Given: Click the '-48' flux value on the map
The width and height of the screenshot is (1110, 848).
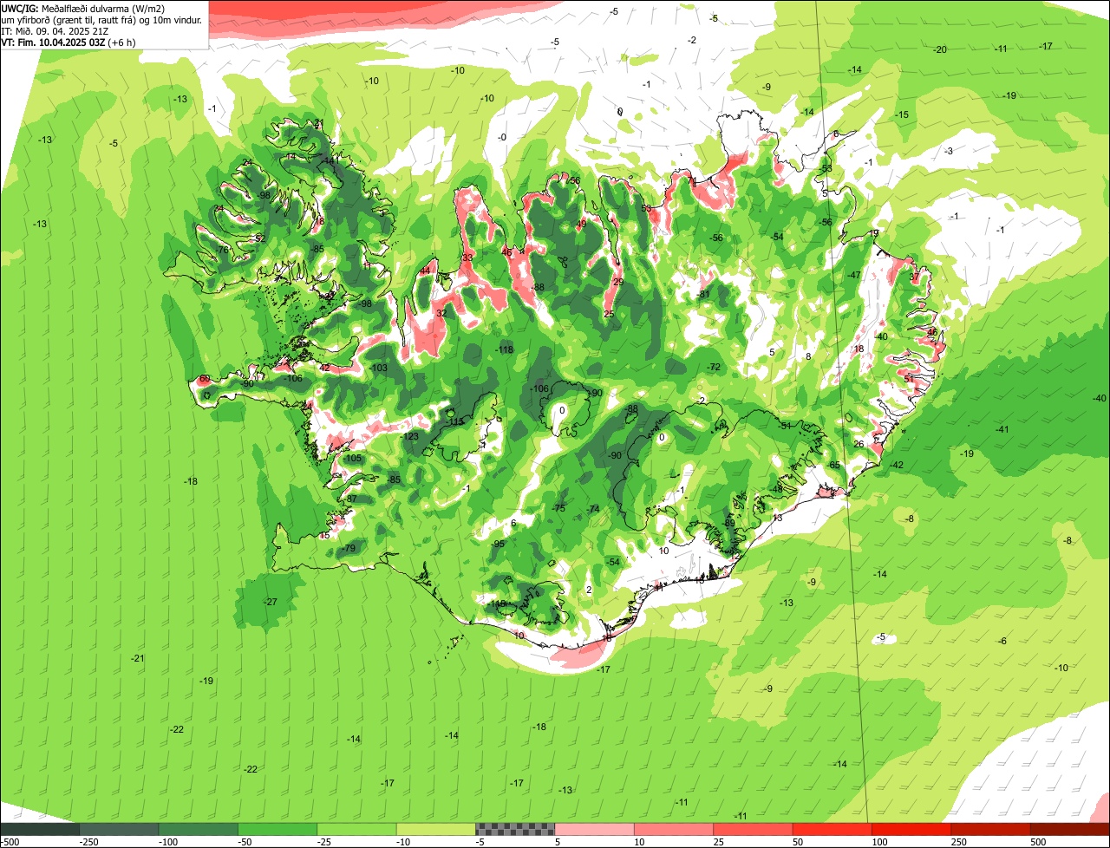Looking at the screenshot, I should pos(777,489).
